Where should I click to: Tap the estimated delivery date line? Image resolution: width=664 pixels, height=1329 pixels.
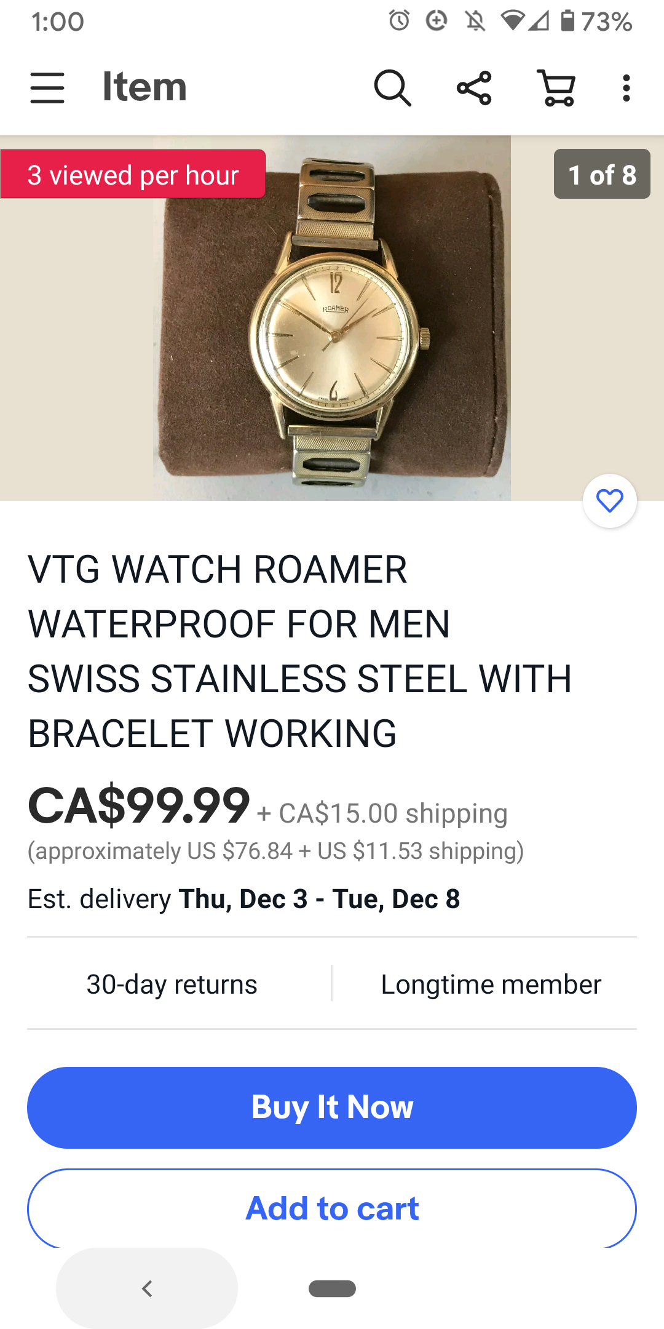coord(243,899)
